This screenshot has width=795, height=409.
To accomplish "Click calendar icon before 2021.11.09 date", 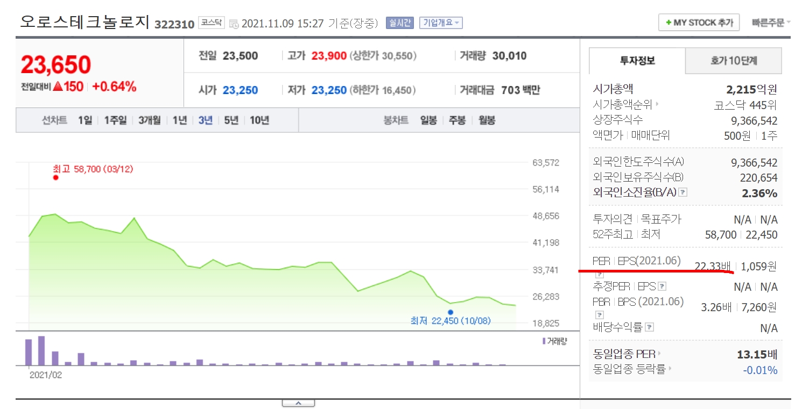I will coord(234,24).
